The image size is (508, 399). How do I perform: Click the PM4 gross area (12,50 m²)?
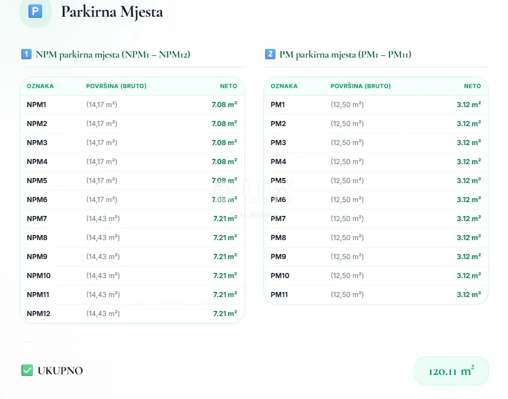pyautogui.click(x=347, y=162)
